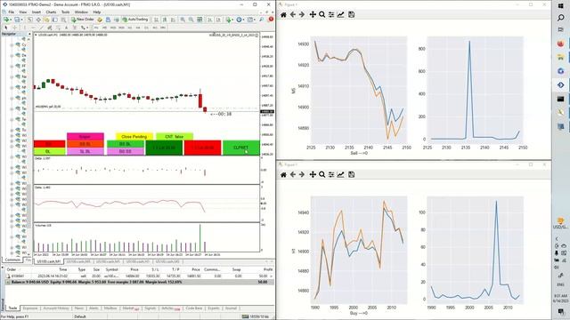The image size is (570, 320).
Task: Open the Insert menu
Action: [x=37, y=12]
